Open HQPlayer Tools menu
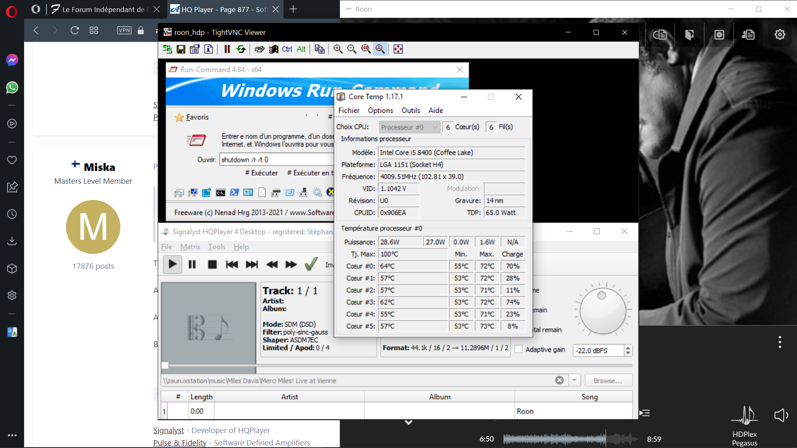797x448 pixels. click(x=217, y=247)
